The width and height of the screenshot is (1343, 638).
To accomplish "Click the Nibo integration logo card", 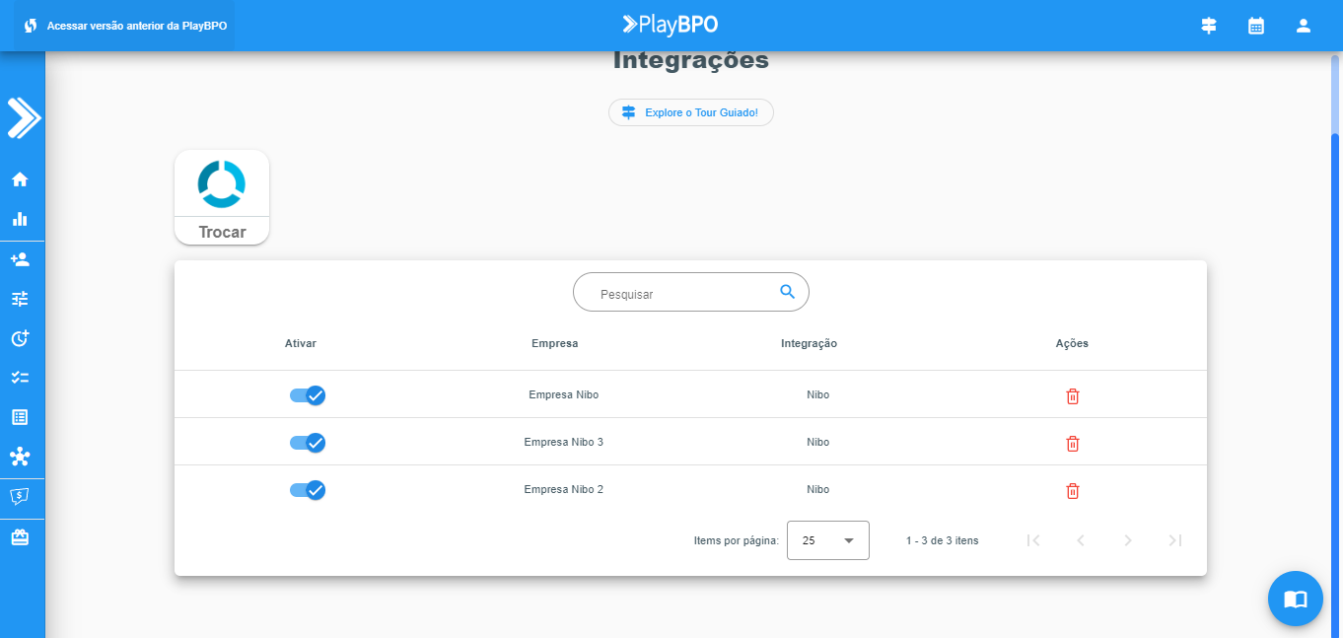I will click(222, 183).
